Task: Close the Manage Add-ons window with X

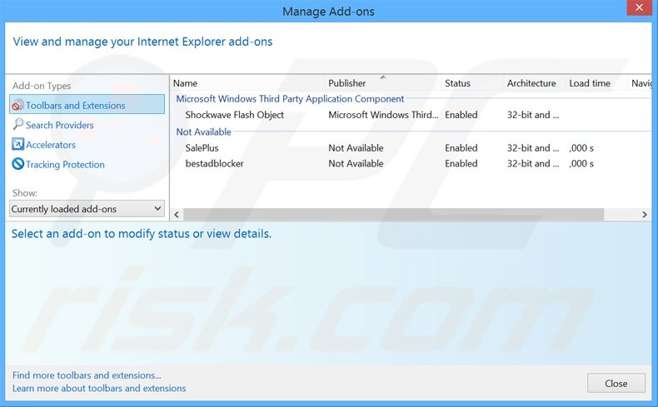Action: click(639, 7)
